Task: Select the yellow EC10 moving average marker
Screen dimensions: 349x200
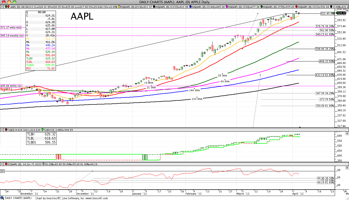Action: [119, 6]
